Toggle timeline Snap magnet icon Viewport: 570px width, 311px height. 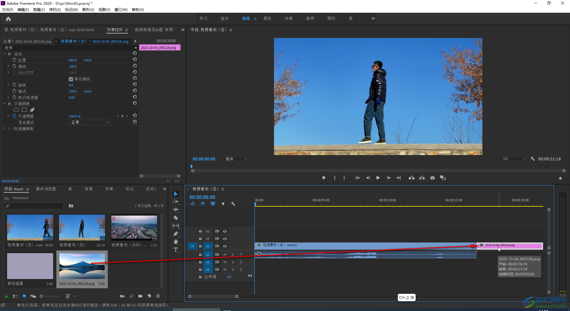pyautogui.click(x=203, y=204)
